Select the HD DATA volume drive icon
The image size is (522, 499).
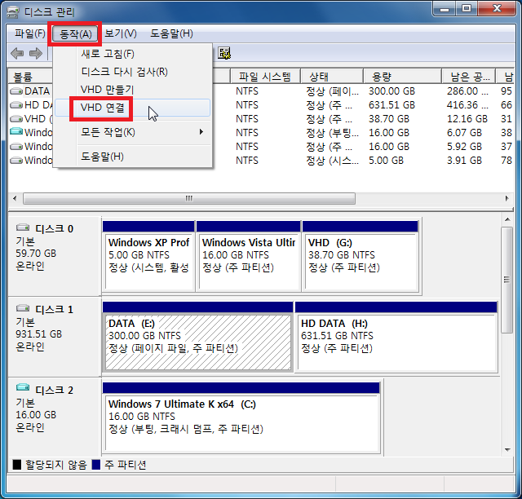click(x=16, y=105)
